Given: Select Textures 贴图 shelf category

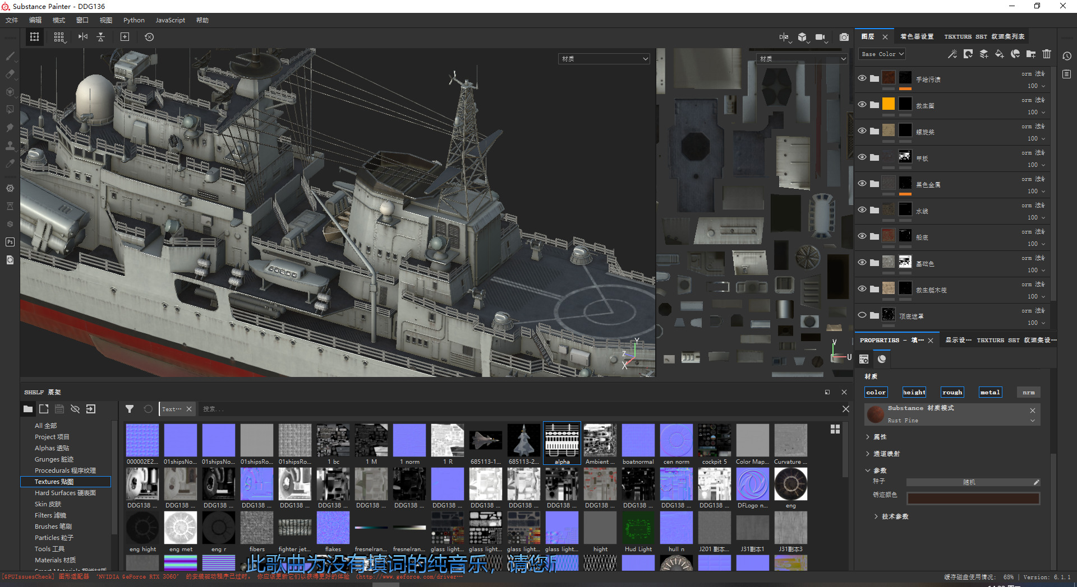Looking at the screenshot, I should pos(66,482).
